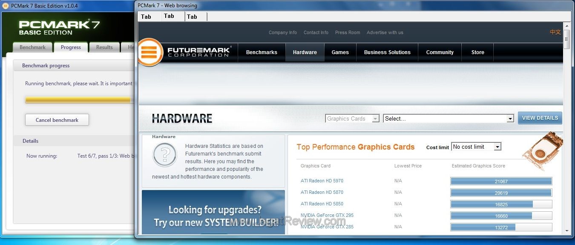Click the Hardware question mark icon
Image resolution: width=575 pixels, height=245 pixels.
click(x=164, y=155)
